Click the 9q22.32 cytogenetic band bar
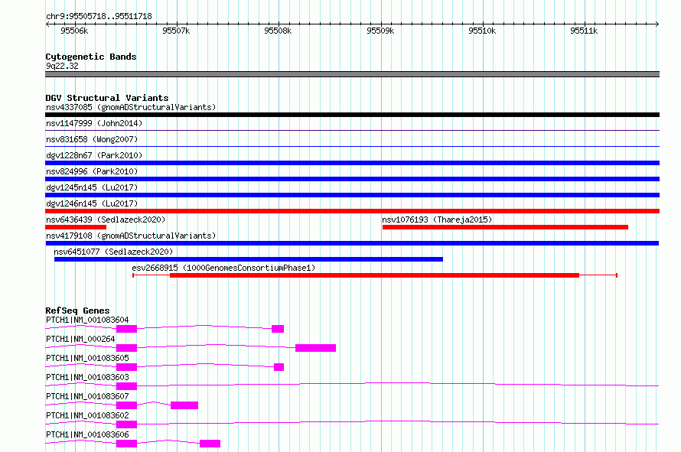681x452 pixels. click(x=352, y=74)
